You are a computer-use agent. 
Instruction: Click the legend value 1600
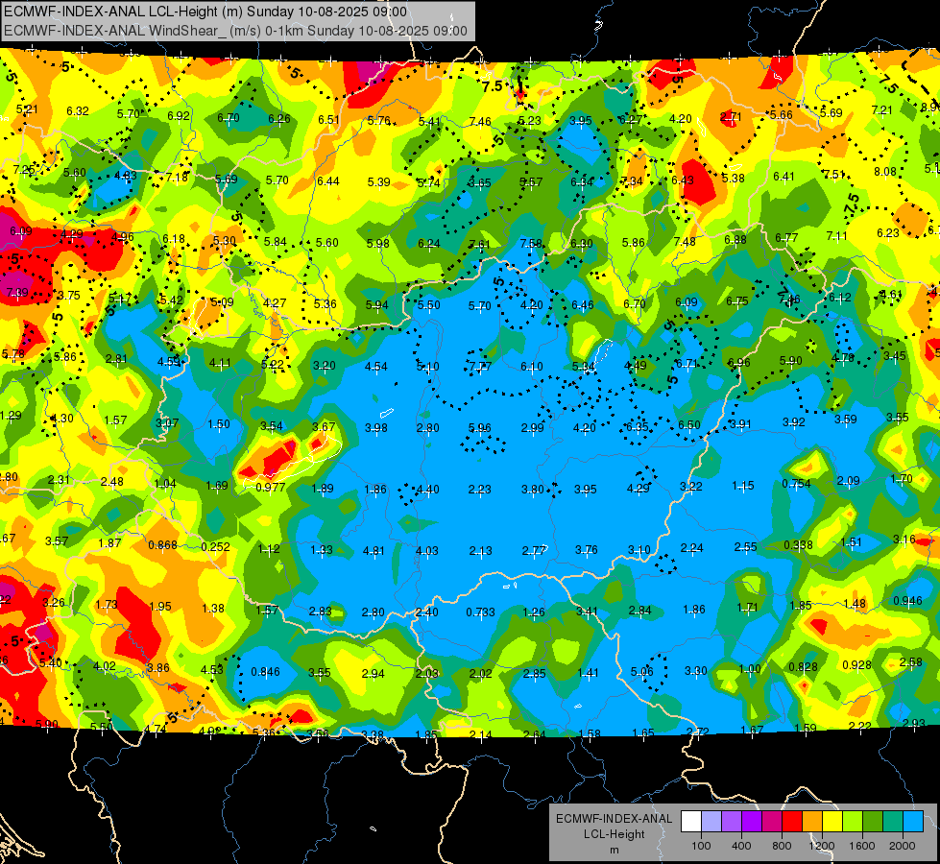pyautogui.click(x=862, y=846)
